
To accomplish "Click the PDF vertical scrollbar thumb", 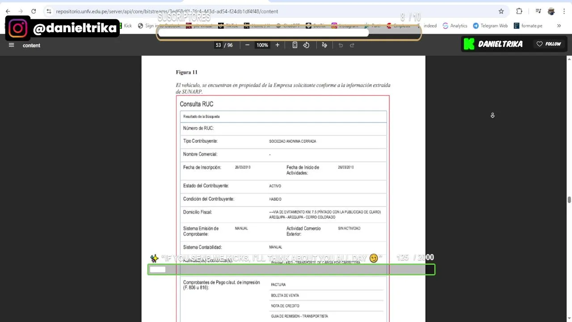I will (x=569, y=200).
